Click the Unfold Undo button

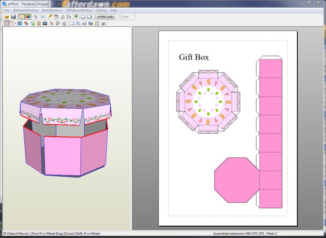105,17
